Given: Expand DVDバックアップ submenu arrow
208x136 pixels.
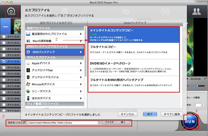Looking at the screenshot, I should [x=81, y=52].
